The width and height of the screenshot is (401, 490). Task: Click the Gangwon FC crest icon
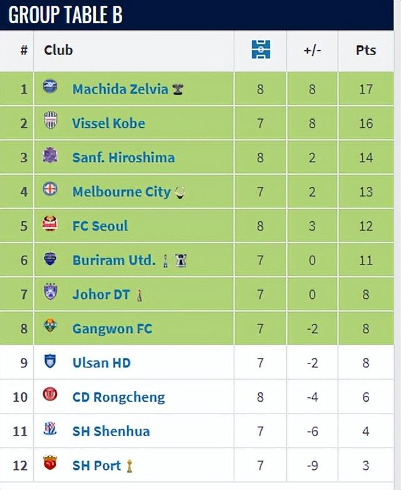(50, 326)
